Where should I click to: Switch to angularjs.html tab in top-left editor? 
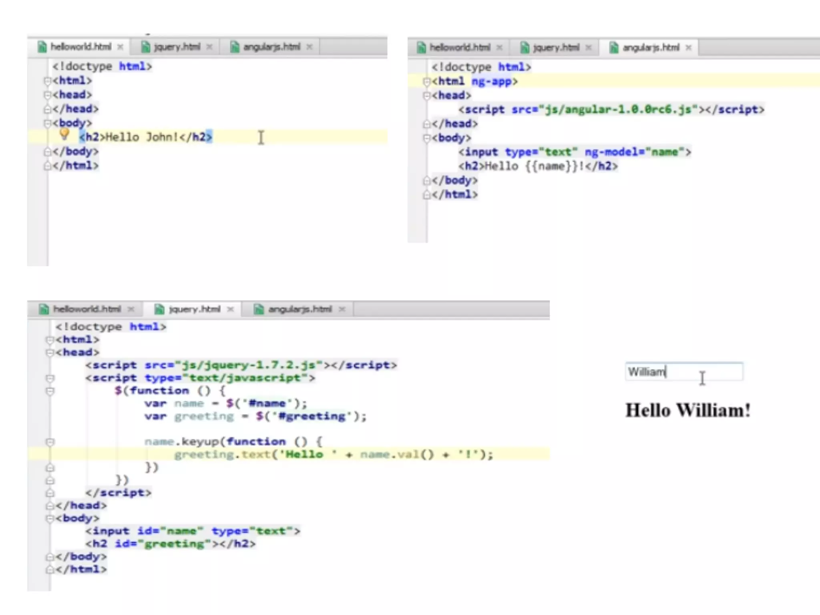(x=271, y=47)
